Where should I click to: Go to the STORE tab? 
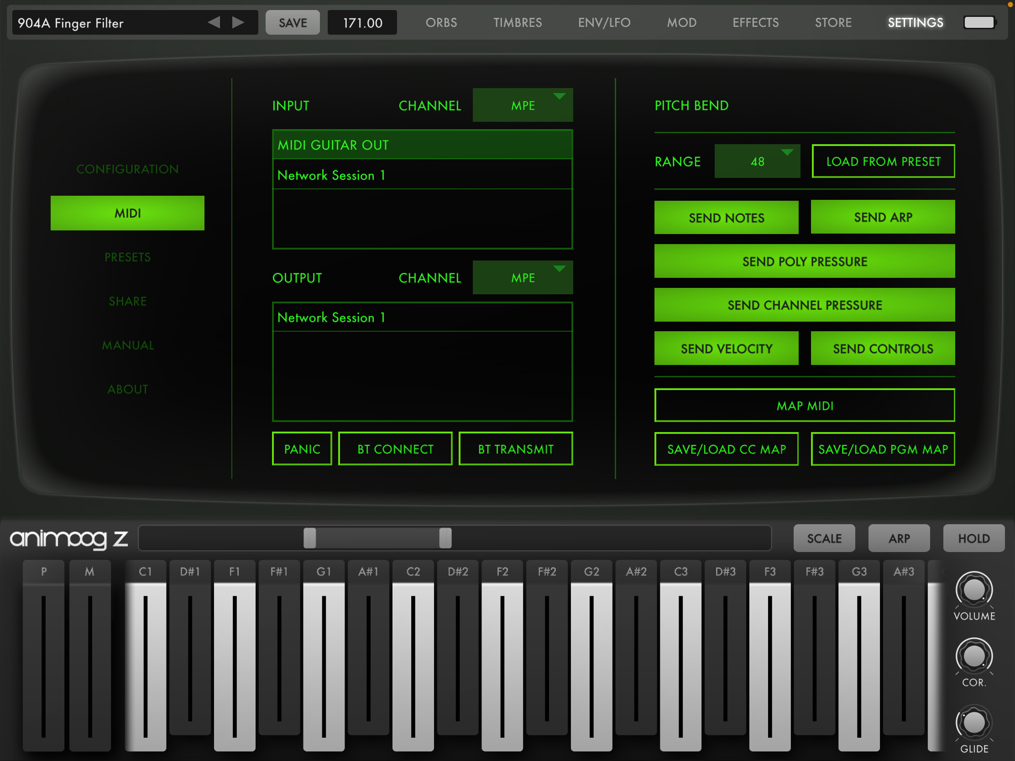(833, 22)
